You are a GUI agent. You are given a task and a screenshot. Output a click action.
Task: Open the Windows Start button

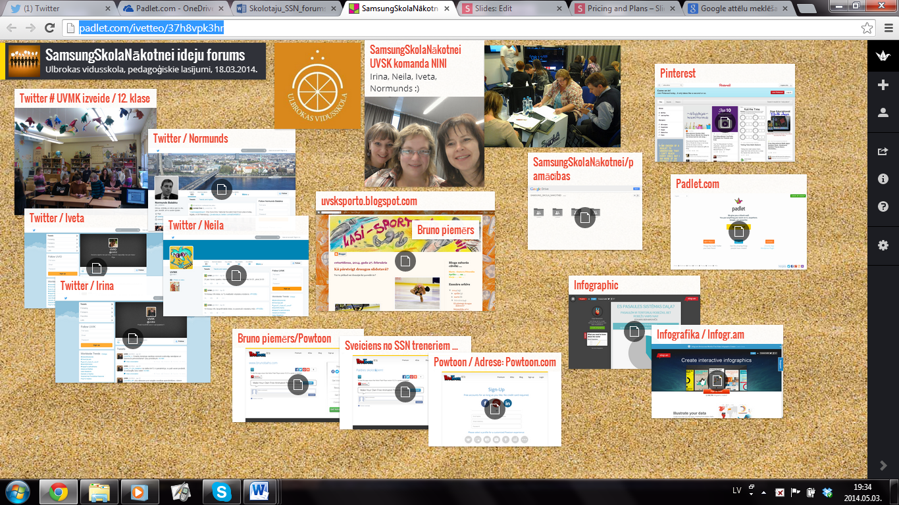(18, 491)
